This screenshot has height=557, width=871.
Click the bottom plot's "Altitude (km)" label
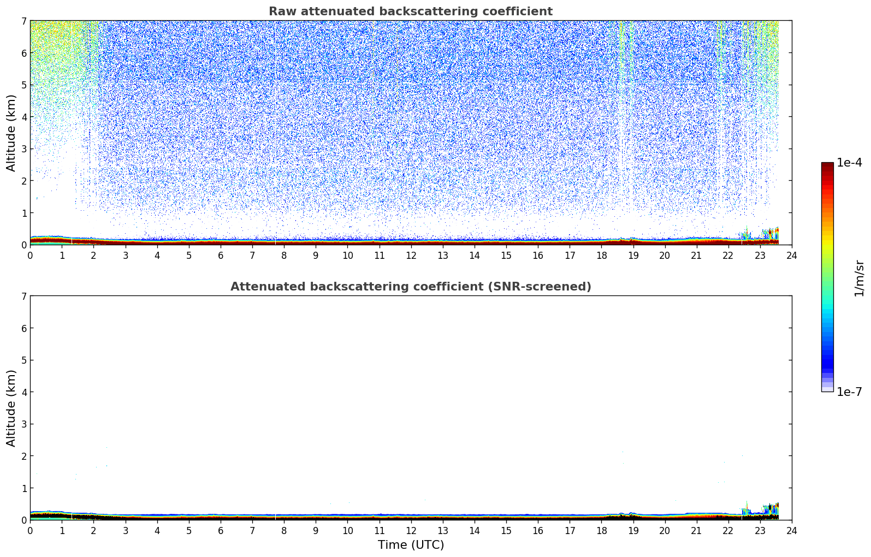coord(11,408)
